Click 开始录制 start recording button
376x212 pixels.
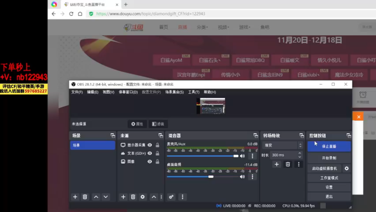pyautogui.click(x=329, y=158)
